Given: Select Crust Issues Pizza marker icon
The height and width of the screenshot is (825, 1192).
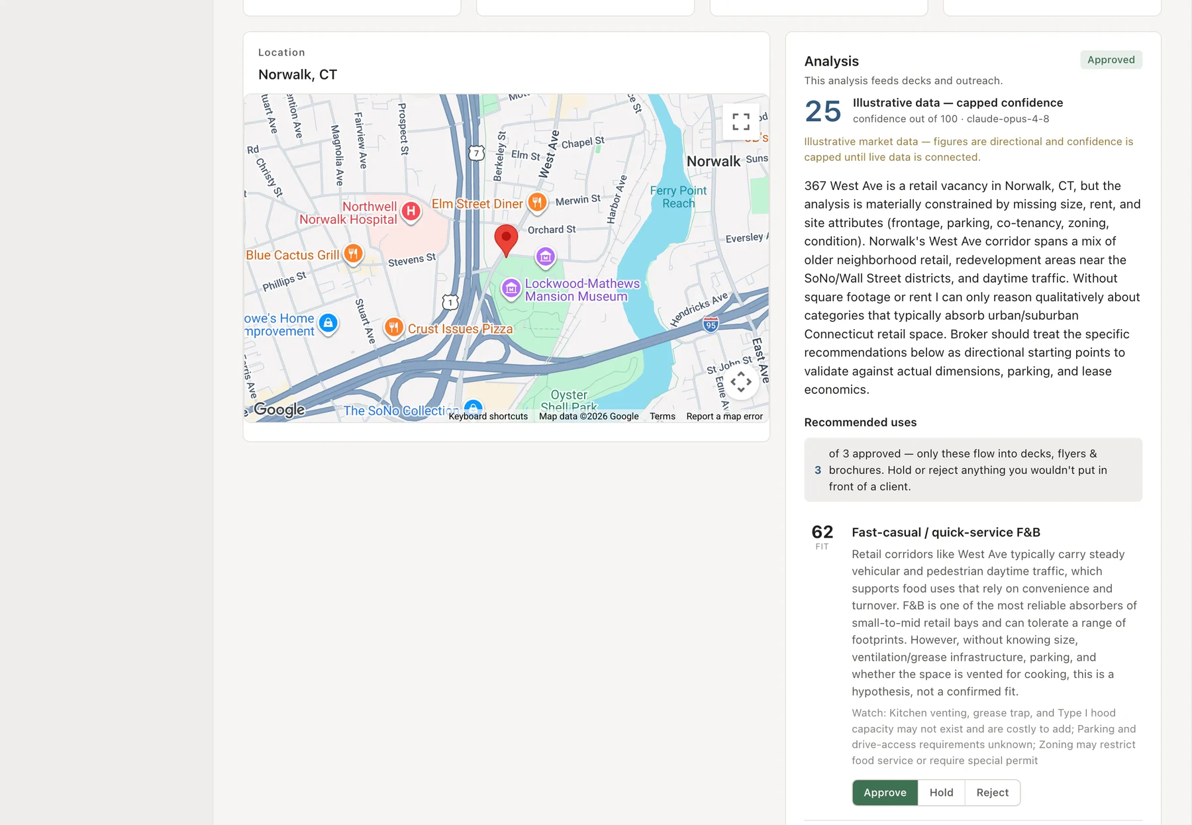Looking at the screenshot, I should point(394,327).
